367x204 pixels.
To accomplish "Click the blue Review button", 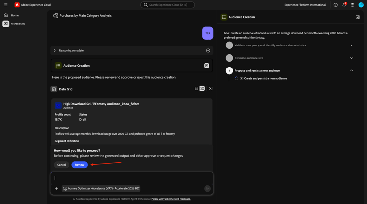I will (x=80, y=165).
